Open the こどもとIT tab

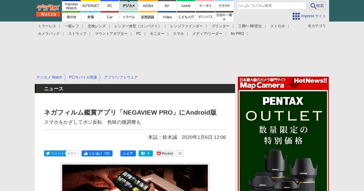pos(186,17)
